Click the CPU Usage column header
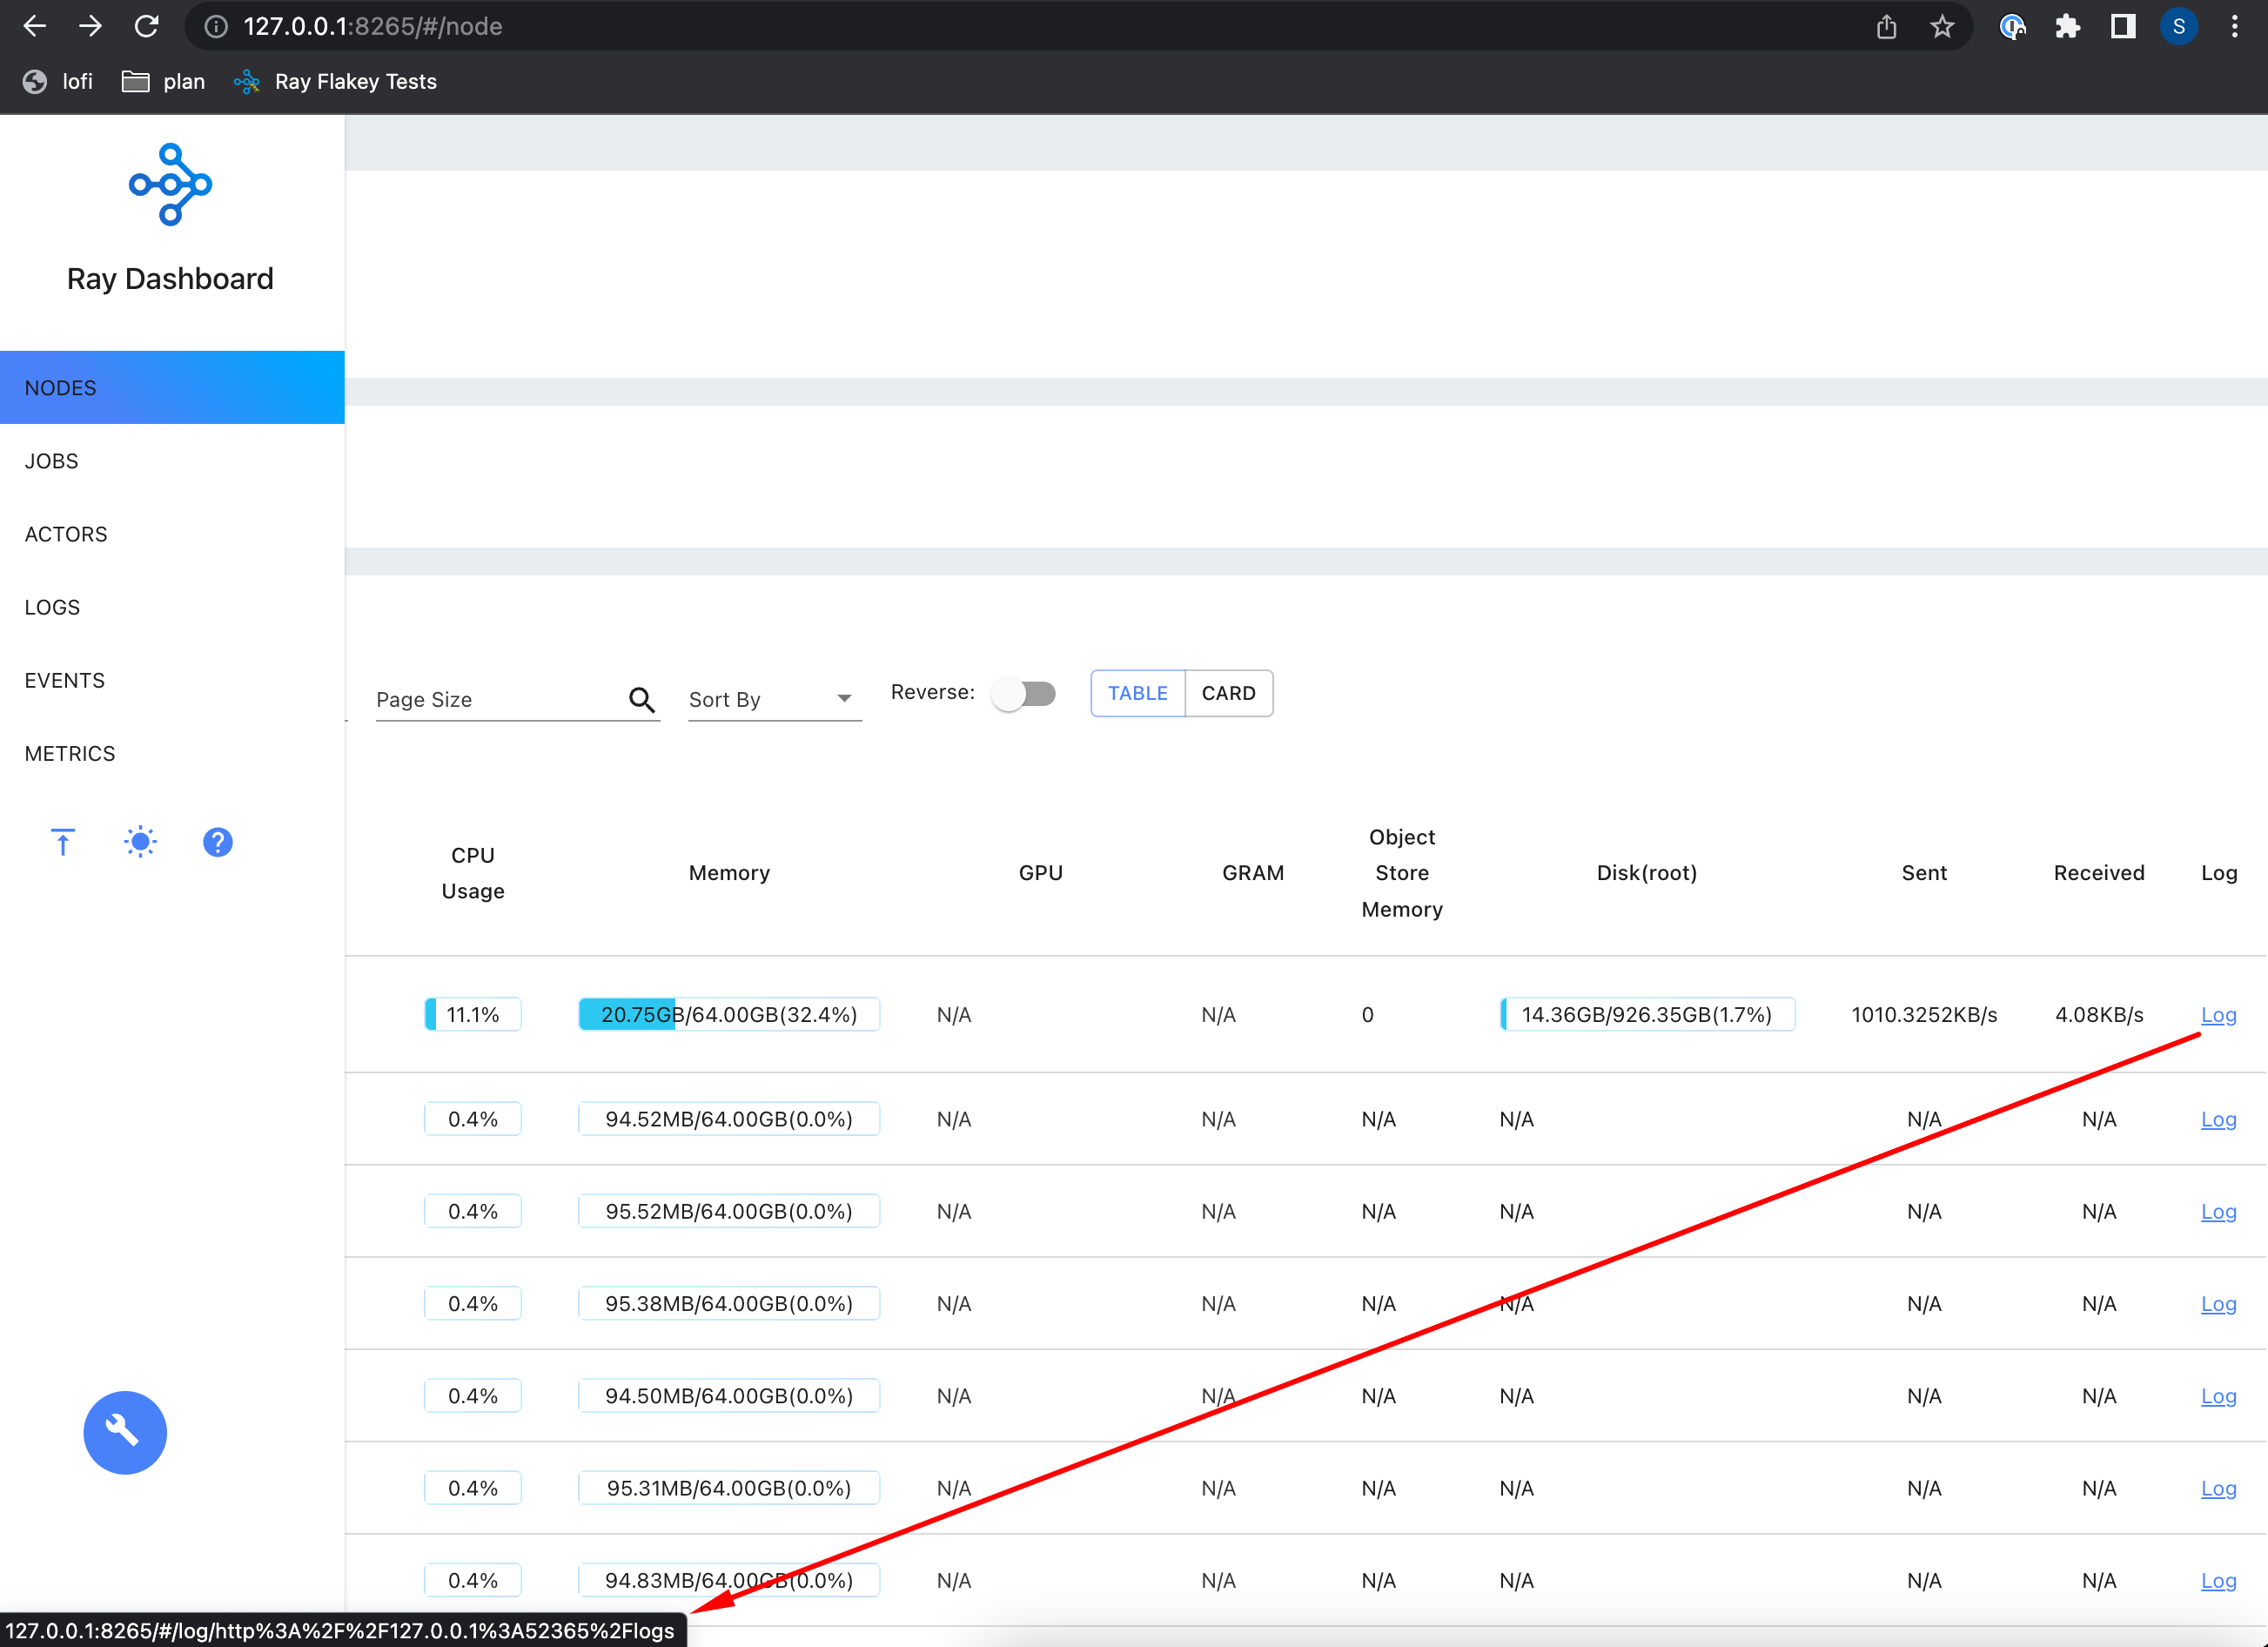 pos(473,872)
